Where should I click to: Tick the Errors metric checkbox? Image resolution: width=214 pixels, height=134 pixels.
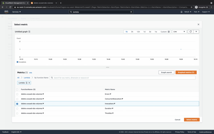(x=17, y=94)
